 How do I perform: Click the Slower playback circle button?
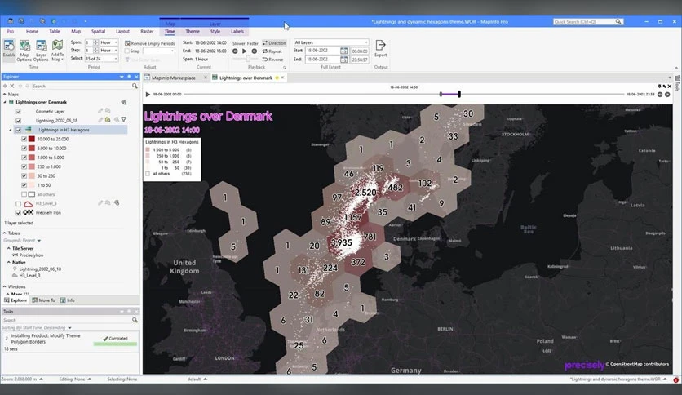235,51
